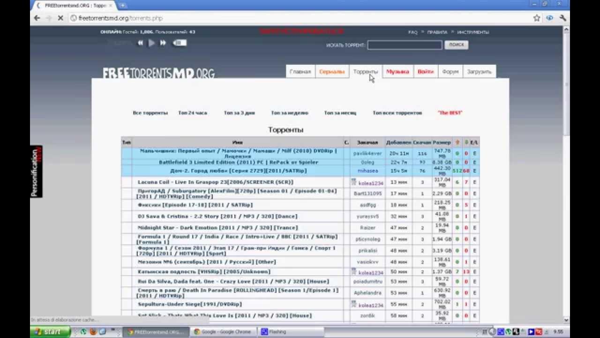This screenshot has height=338, width=600.
Task: Focus the torrent search field
Action: coord(405,45)
